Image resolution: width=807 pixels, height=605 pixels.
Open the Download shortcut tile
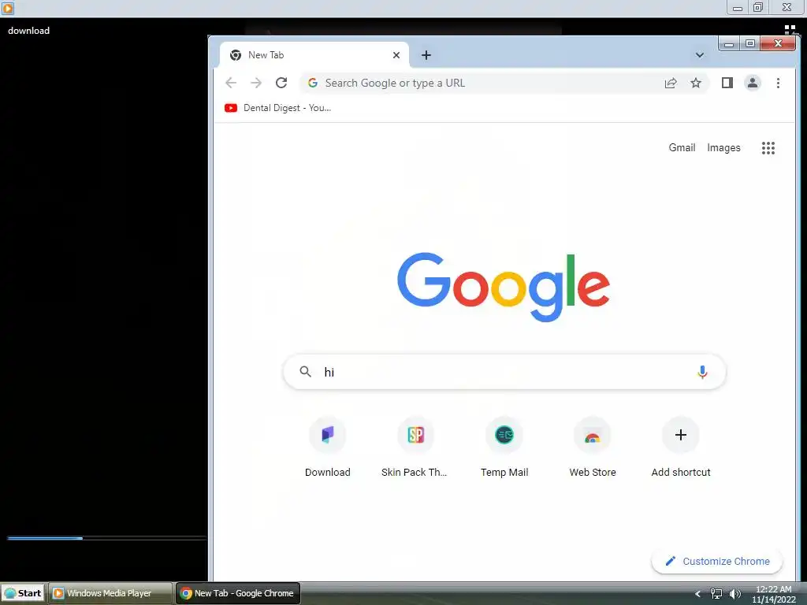click(327, 447)
